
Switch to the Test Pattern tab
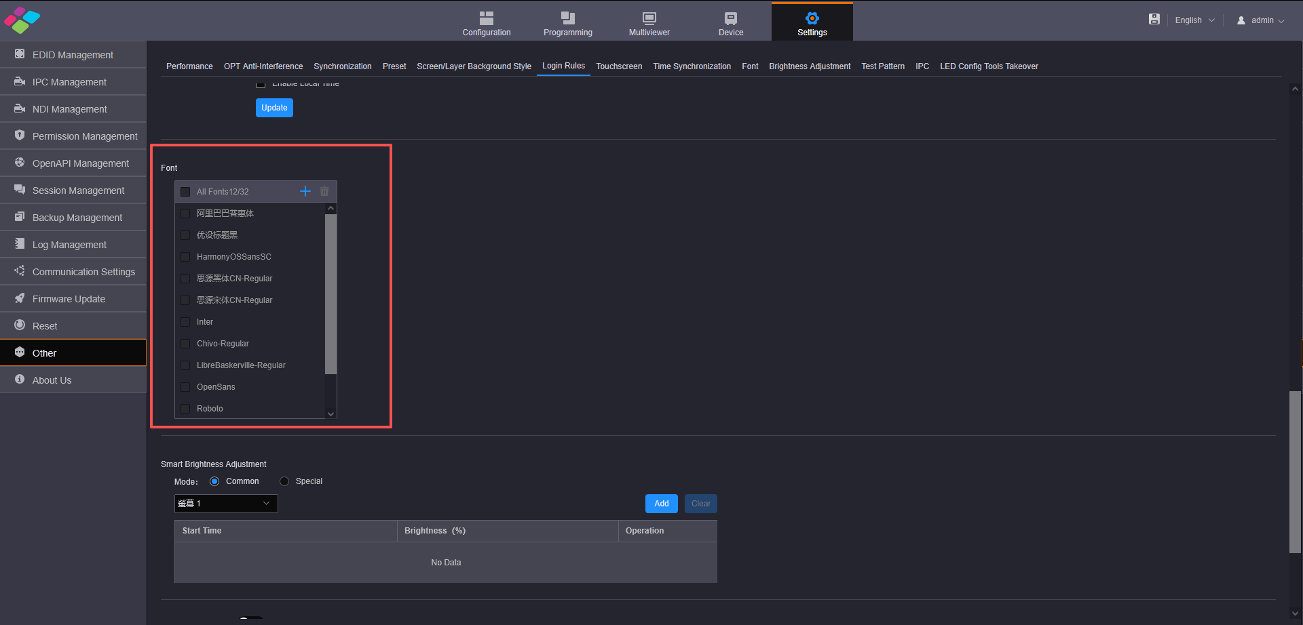[x=883, y=66]
